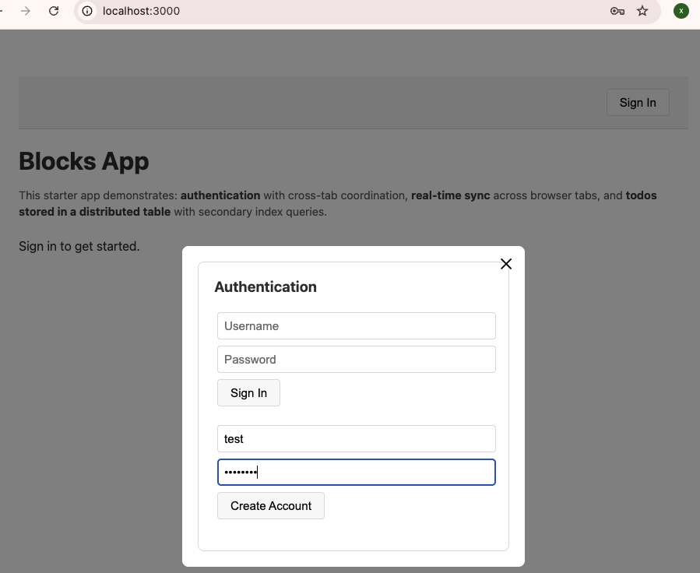Click the field containing 'test'
The image size is (700, 573).
[x=357, y=438]
